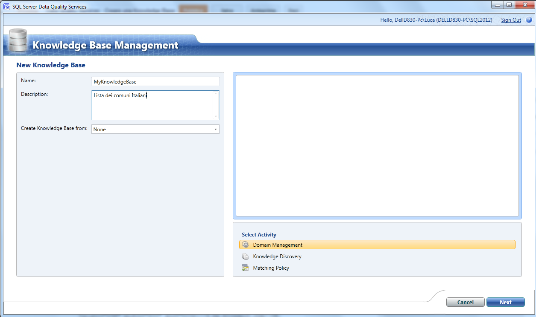The image size is (536, 317).
Task: Click the Domain Management gear icon
Action: click(246, 245)
